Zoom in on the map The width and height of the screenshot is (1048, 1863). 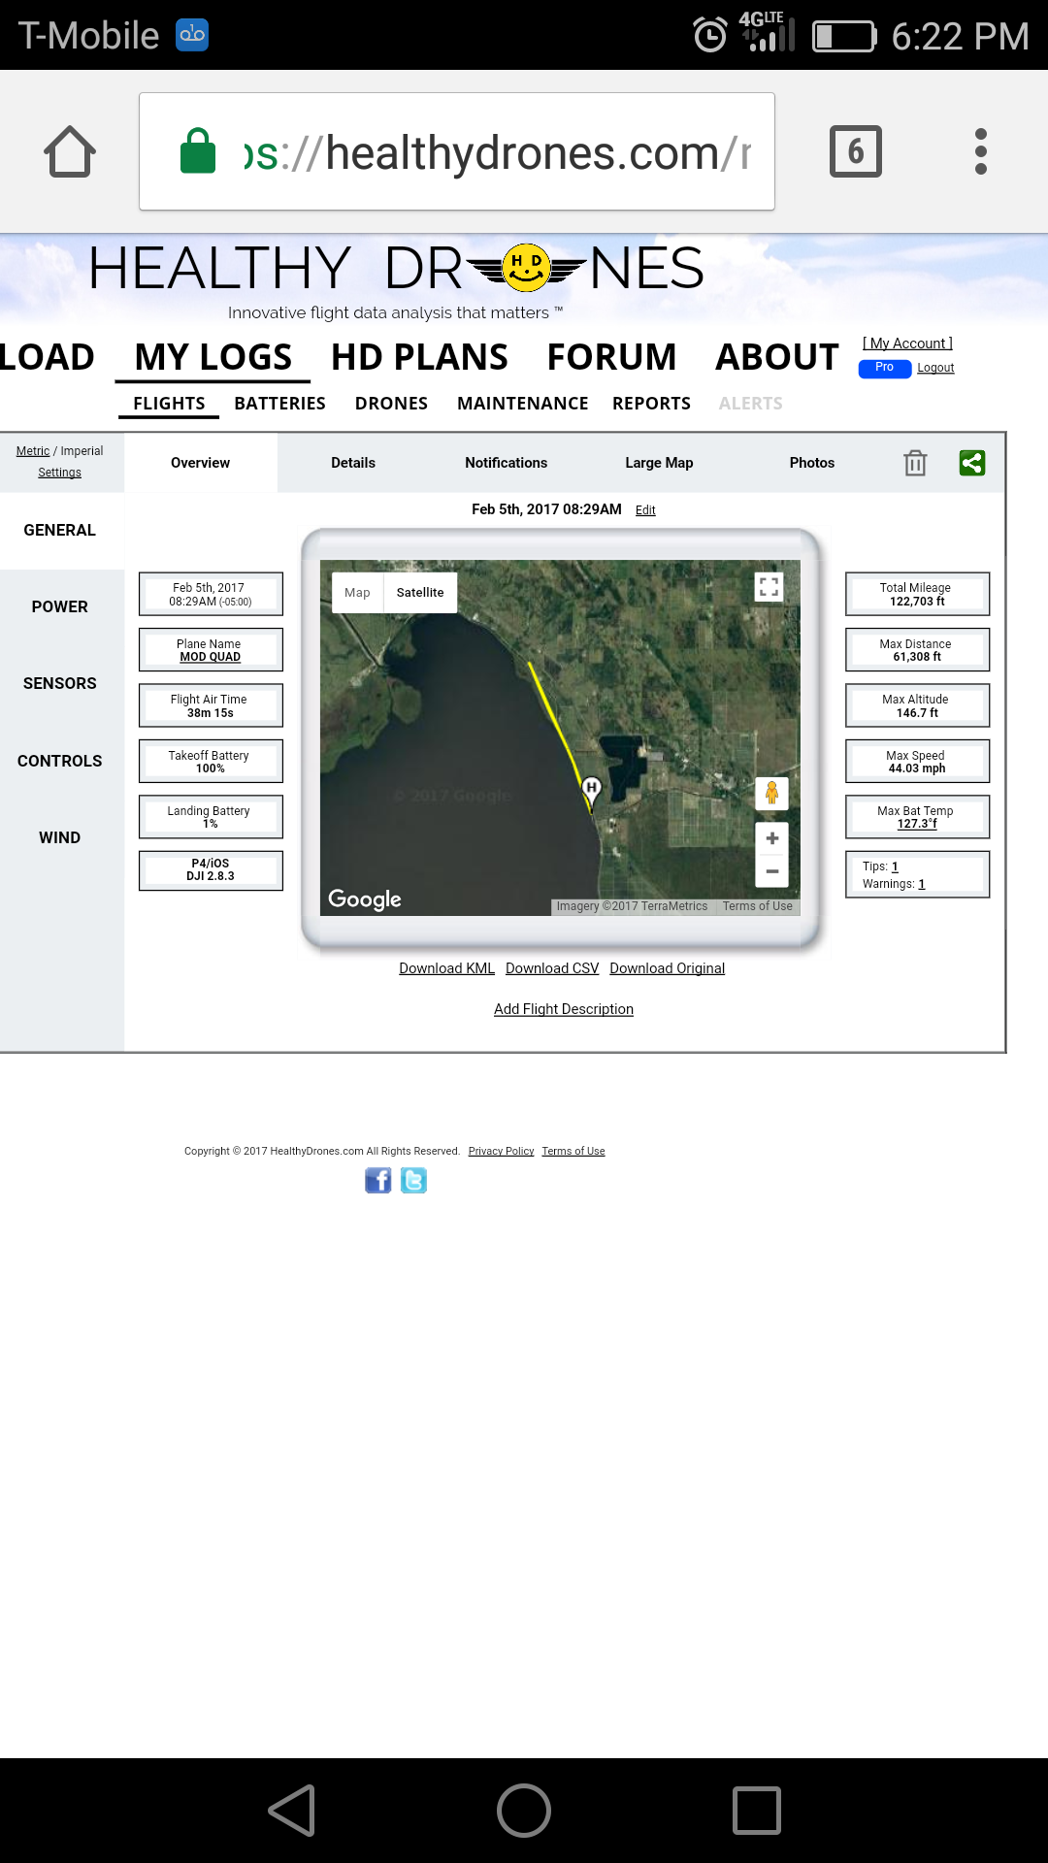point(772,838)
